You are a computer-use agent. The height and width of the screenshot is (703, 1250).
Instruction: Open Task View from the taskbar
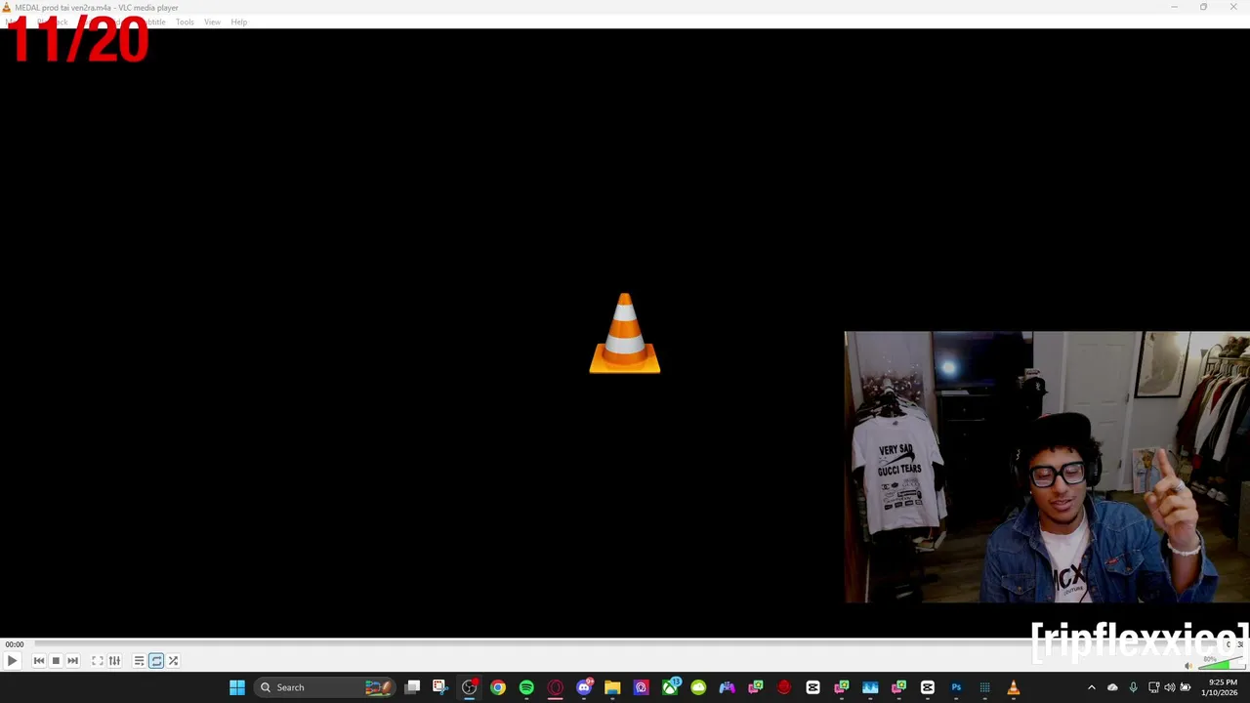tap(412, 687)
